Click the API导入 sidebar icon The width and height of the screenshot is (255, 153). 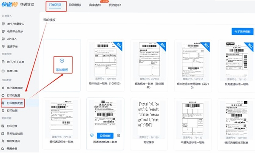(3, 39)
